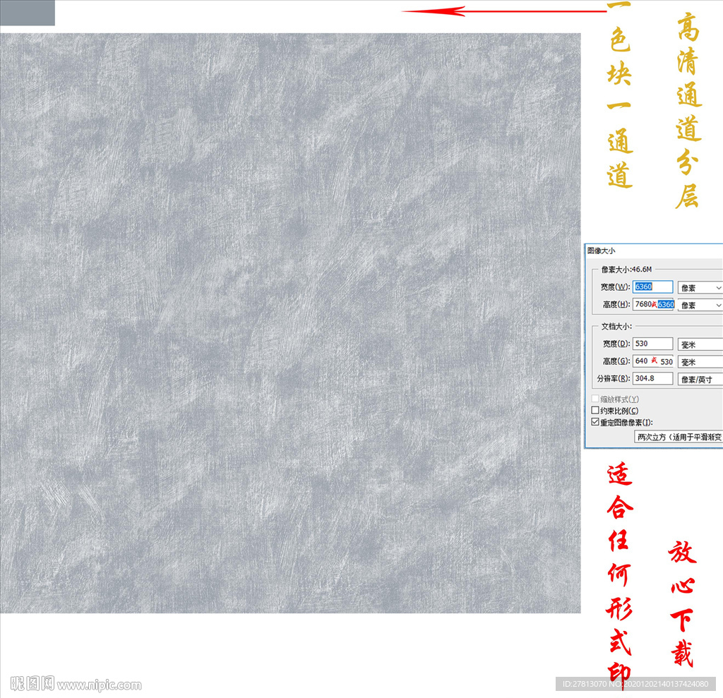Screen dimensions: 723x698
Task: Click the document height field 640
Action: click(x=653, y=361)
